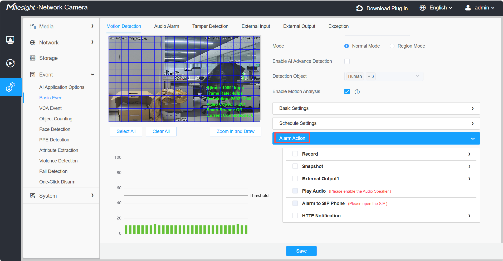Select the Settings gear icon in sidebar
The height and width of the screenshot is (261, 503).
(10, 87)
